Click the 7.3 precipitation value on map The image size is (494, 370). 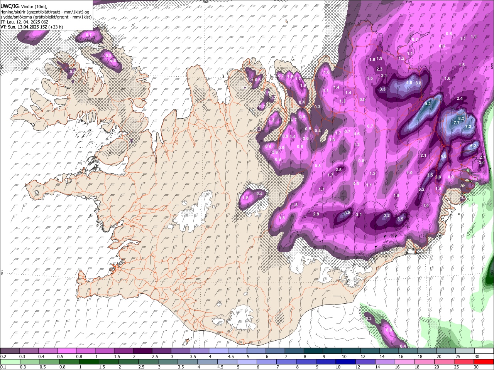point(468,126)
